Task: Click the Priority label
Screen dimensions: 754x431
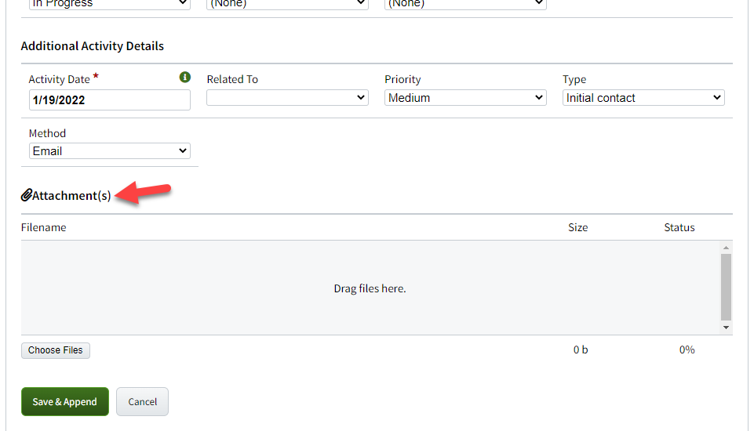Action: pos(402,79)
